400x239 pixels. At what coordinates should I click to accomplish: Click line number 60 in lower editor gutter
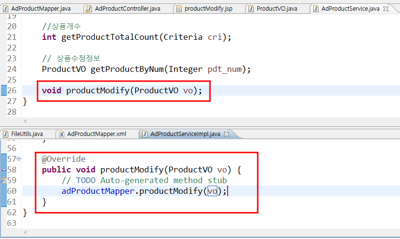click(12, 191)
